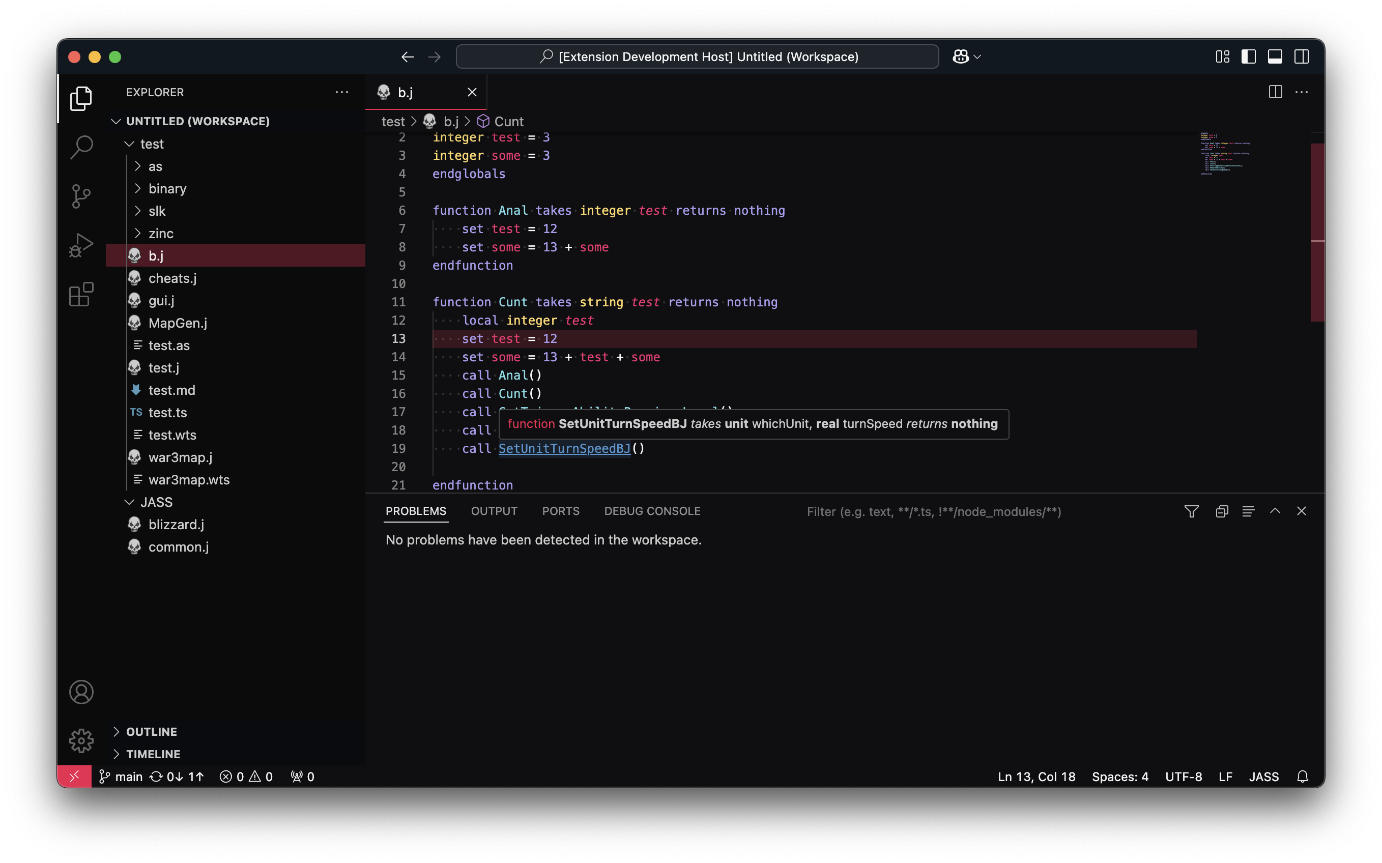Change the JASS language mode in status bar
This screenshot has height=863, width=1382.
[x=1263, y=777]
